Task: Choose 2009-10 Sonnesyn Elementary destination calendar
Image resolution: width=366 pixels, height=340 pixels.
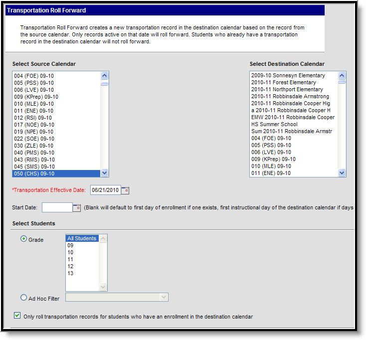Action: [294, 75]
